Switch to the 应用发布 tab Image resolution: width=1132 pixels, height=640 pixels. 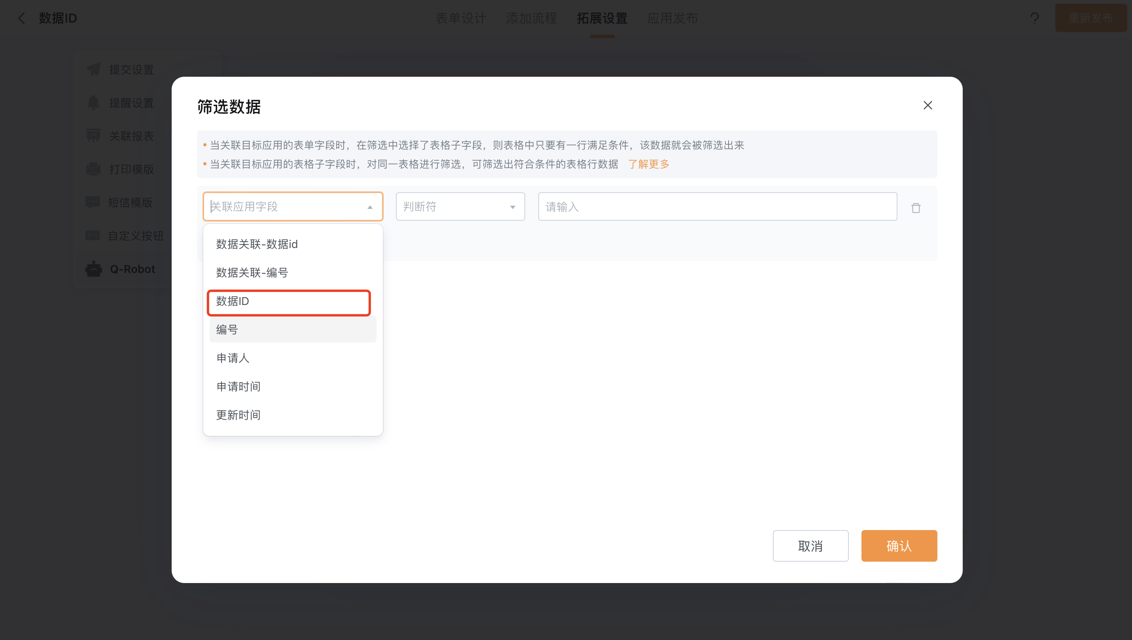673,18
